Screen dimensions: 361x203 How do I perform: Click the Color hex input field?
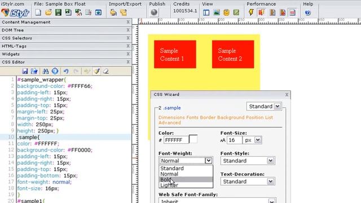coord(176,140)
